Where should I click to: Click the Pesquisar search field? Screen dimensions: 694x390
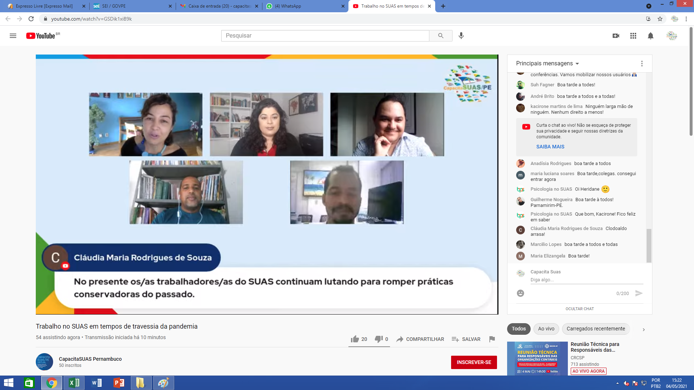pyautogui.click(x=325, y=36)
